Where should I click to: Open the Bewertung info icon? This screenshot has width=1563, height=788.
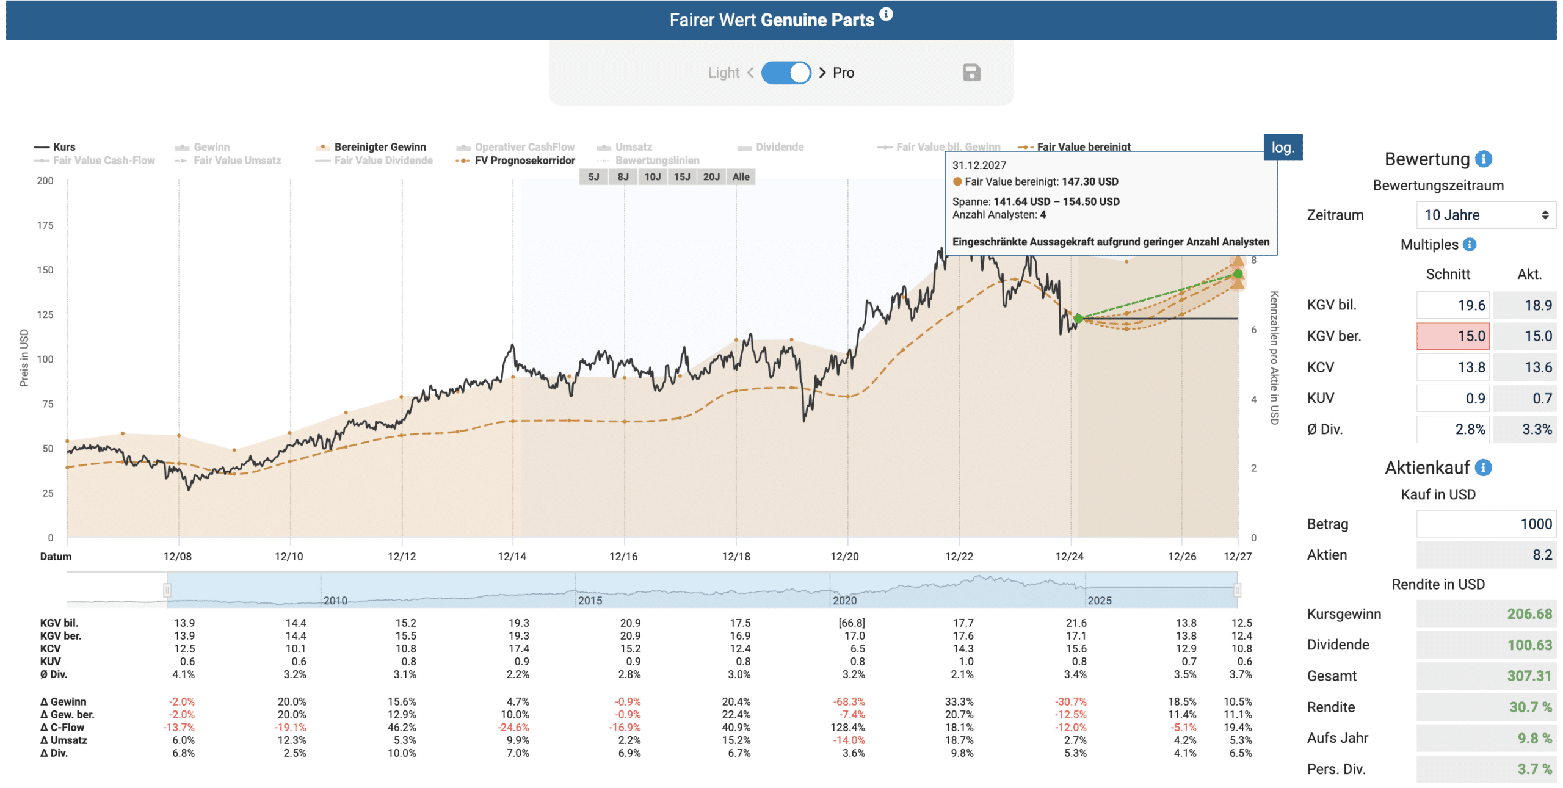(x=1483, y=159)
